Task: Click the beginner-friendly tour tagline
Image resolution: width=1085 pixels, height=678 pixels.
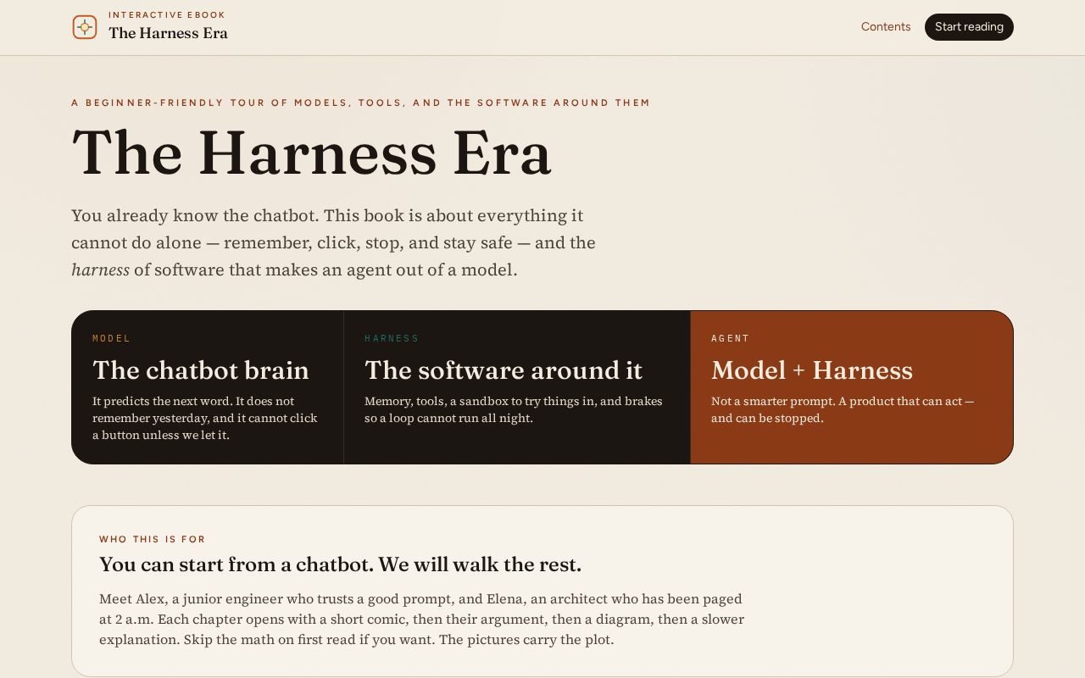Action: pos(361,103)
